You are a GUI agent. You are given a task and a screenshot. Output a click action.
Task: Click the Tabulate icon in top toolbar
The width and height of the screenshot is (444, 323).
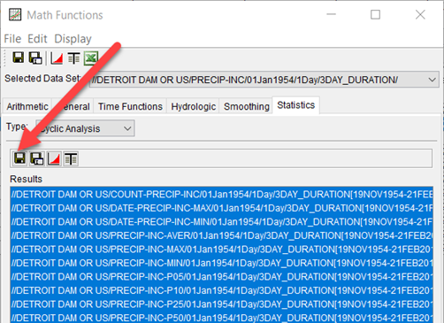pos(73,58)
